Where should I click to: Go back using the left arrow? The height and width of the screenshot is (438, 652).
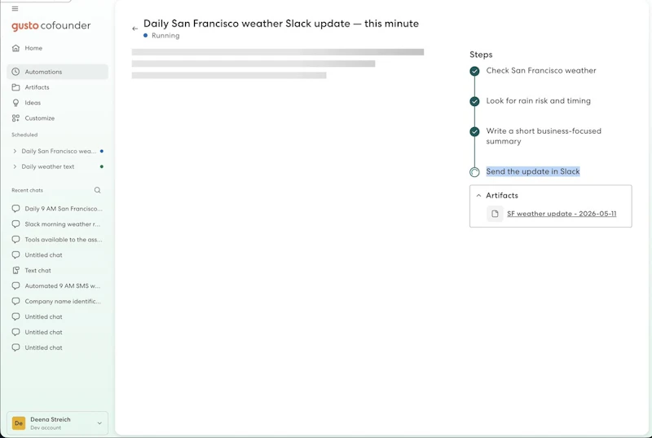(134, 29)
